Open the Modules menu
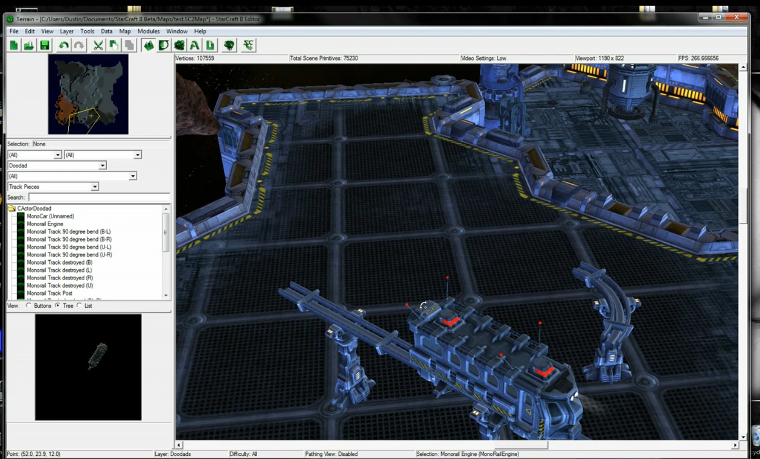 [x=148, y=31]
